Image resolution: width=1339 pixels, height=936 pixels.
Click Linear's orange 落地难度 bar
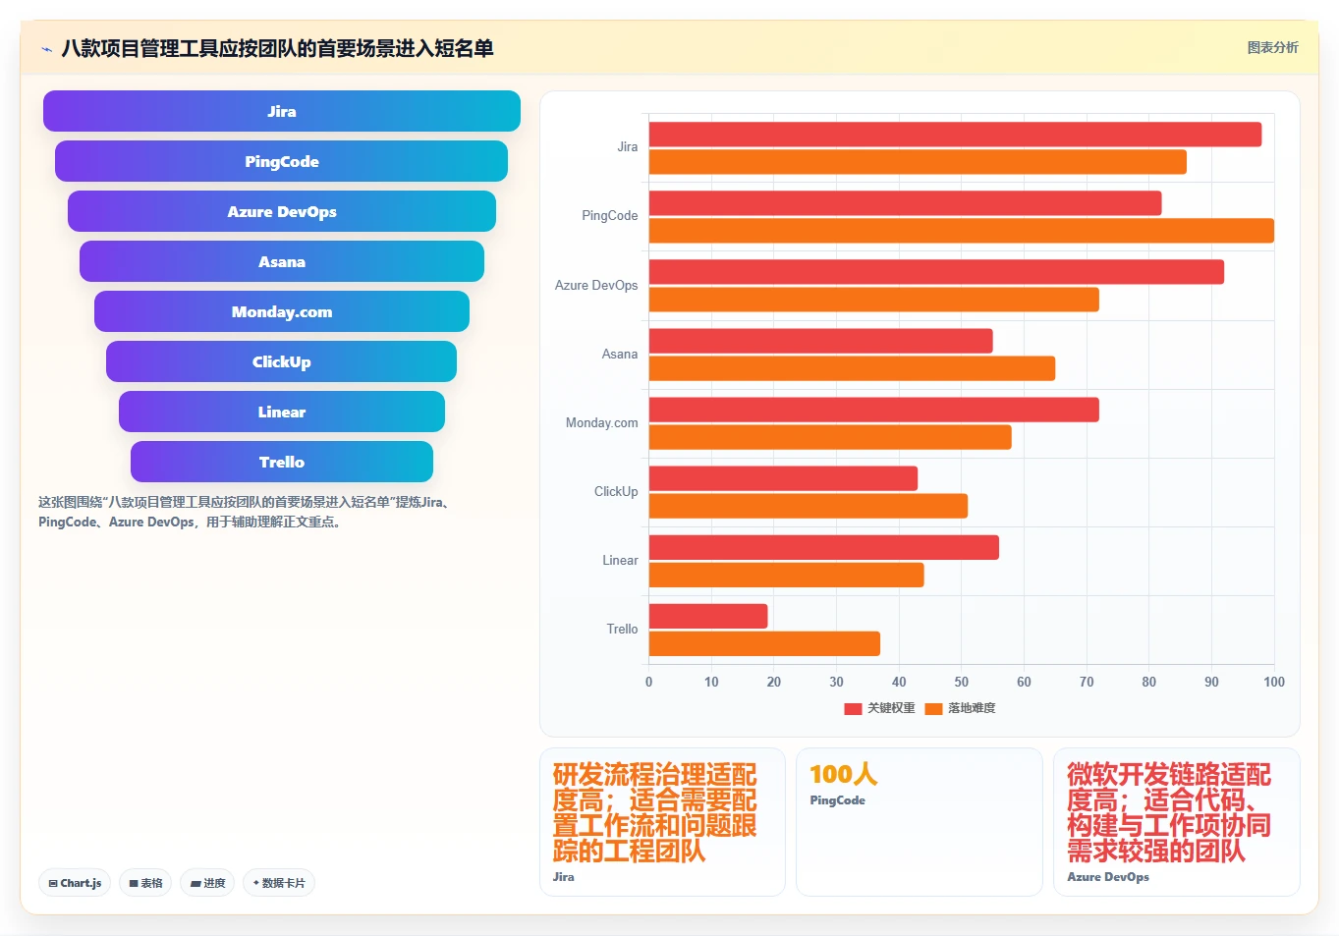click(x=786, y=576)
